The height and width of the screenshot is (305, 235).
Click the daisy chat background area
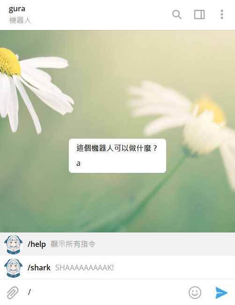[117, 88]
